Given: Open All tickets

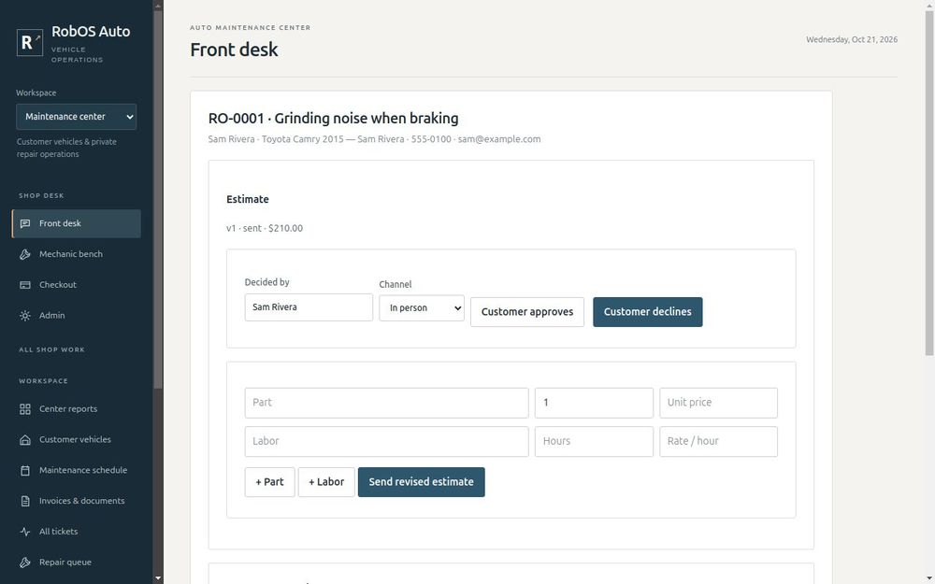Looking at the screenshot, I should tap(77, 532).
